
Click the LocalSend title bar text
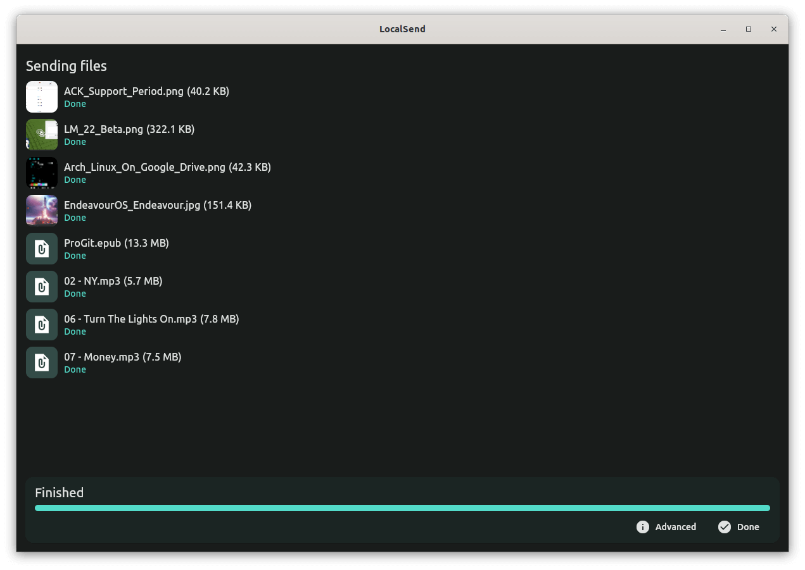(402, 28)
